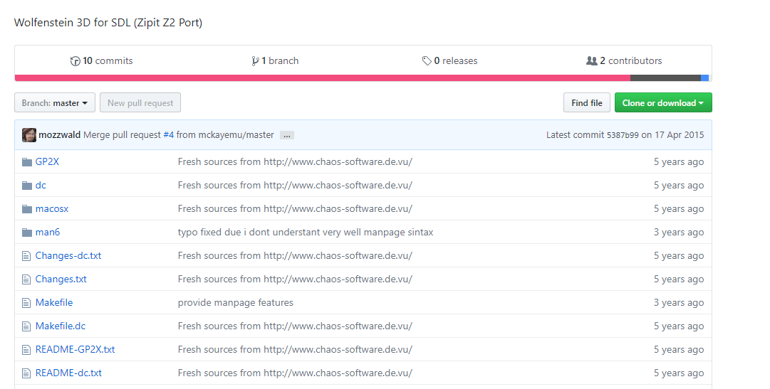The width and height of the screenshot is (770, 389).
Task: Open Merge pull request commit message
Action: point(179,135)
